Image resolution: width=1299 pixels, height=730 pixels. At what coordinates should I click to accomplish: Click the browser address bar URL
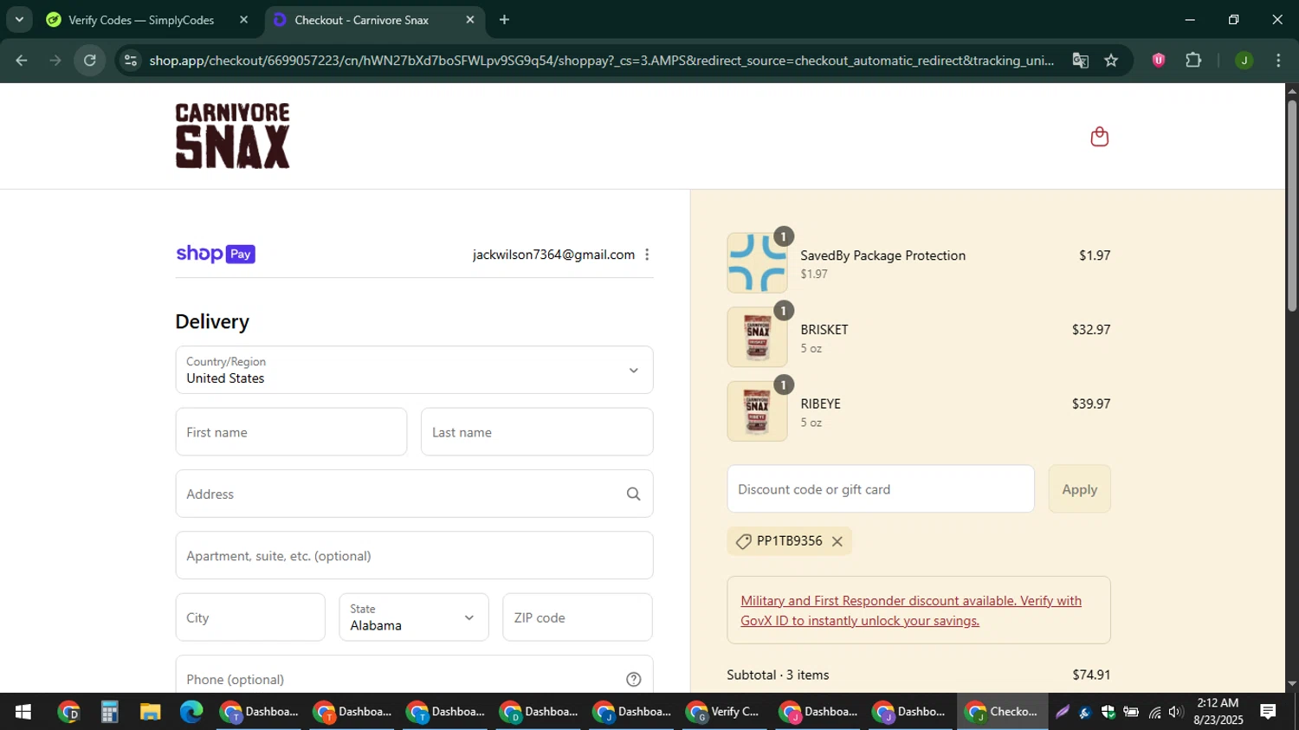coord(601,61)
